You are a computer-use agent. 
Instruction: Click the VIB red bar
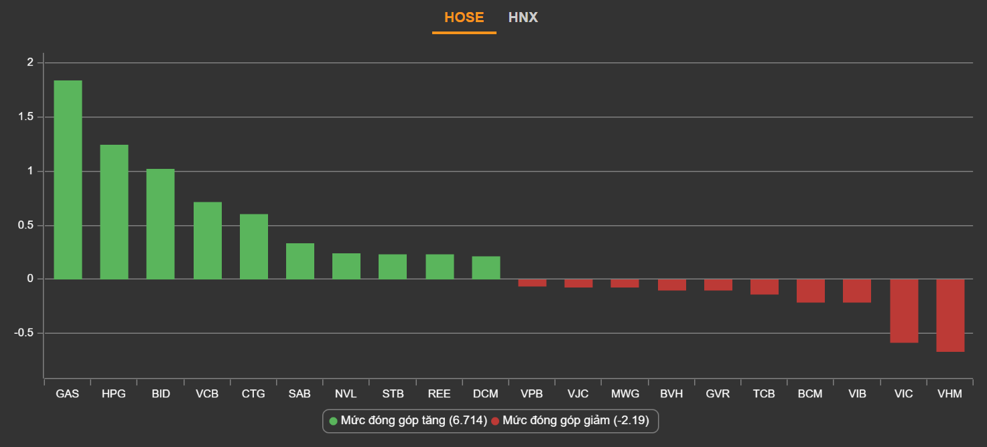click(x=856, y=291)
